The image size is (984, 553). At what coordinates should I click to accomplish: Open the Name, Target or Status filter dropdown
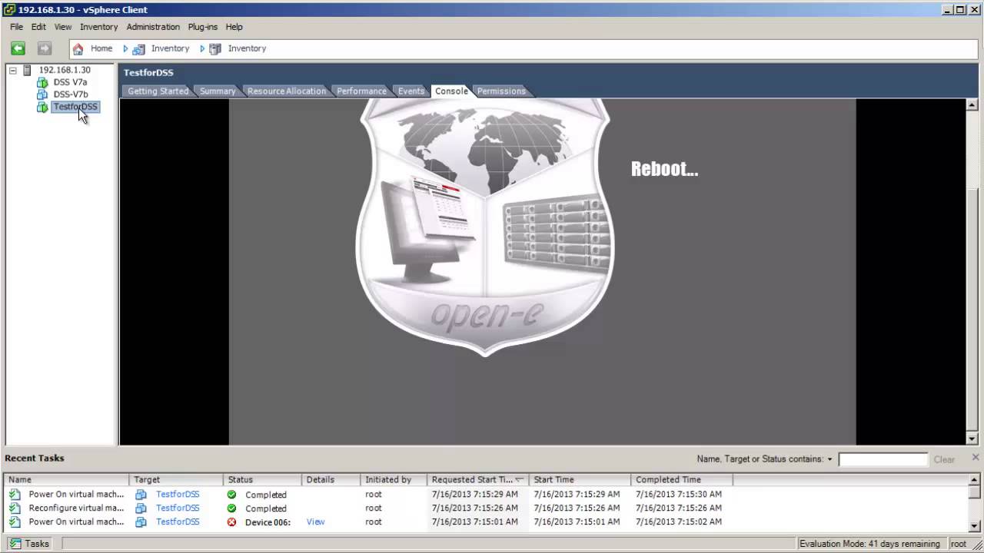click(x=829, y=459)
